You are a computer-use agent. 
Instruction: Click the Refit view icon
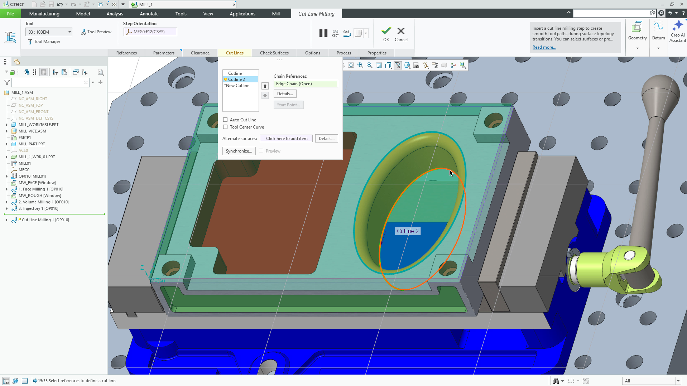pos(351,65)
